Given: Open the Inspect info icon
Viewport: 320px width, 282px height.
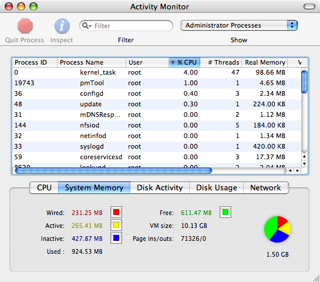Looking at the screenshot, I should pos(62,26).
